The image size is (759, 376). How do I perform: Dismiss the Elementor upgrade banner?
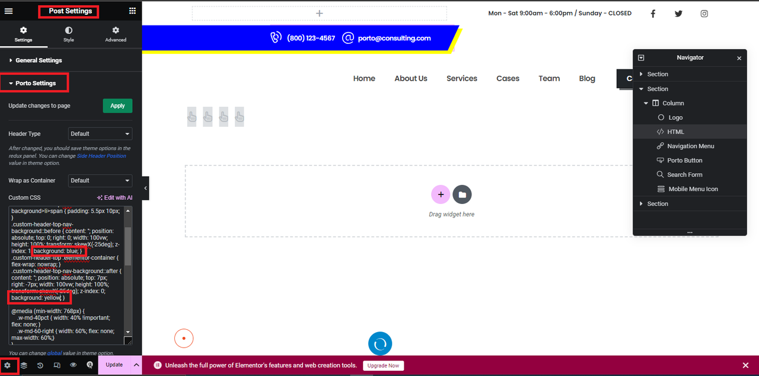click(x=745, y=365)
